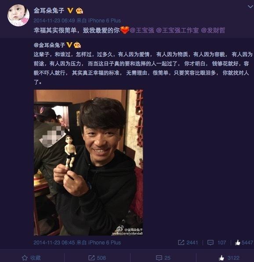Toggle the bottom thumbs-up like showing 3122
Viewport: 254px width, 262px height.
[x=229, y=258]
